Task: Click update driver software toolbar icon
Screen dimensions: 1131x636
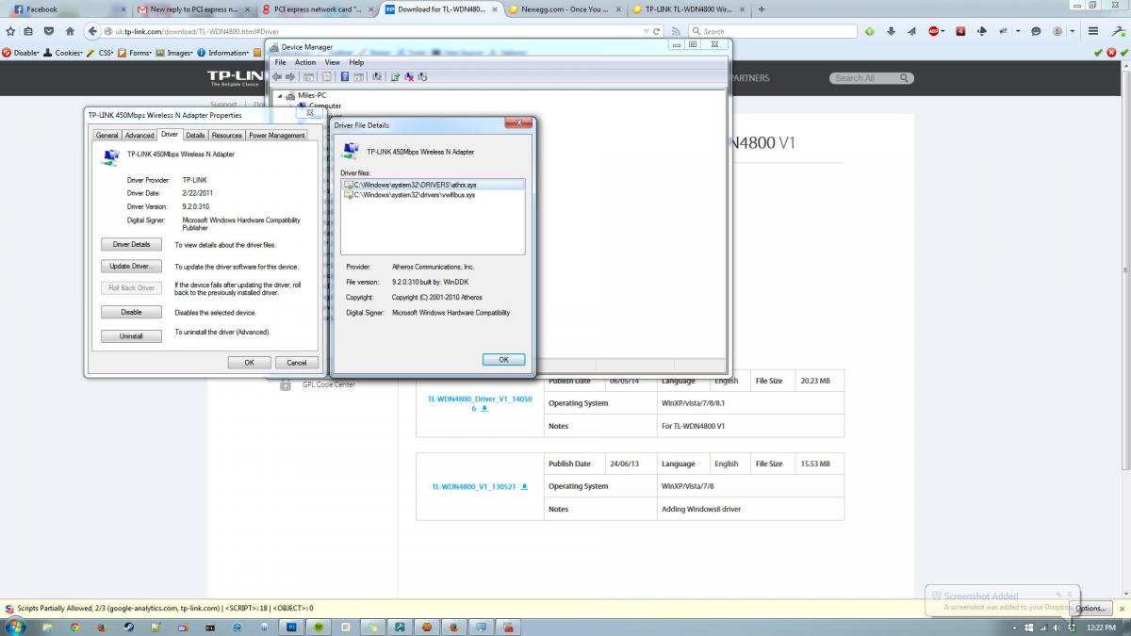Action: click(395, 76)
